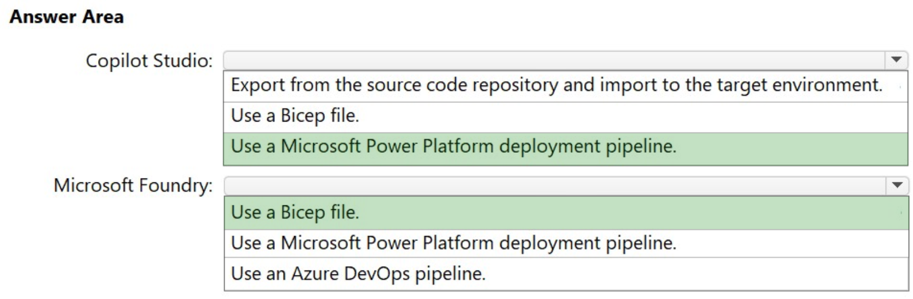Click the Microsoft Foundry combo box field
Screen dimensions: 913x299
pos(566,186)
